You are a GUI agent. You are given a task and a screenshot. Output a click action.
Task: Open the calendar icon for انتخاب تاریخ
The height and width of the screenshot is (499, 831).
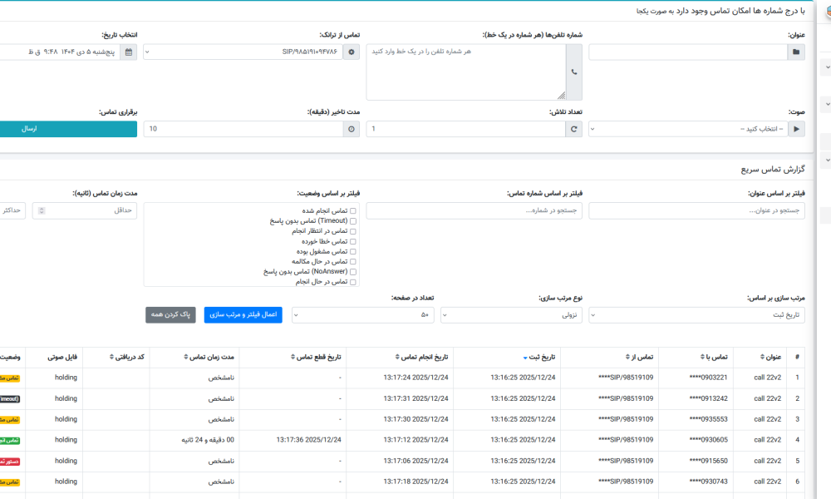click(129, 52)
